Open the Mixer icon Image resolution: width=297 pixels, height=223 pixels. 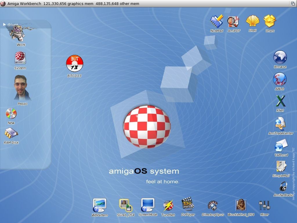[265, 205]
